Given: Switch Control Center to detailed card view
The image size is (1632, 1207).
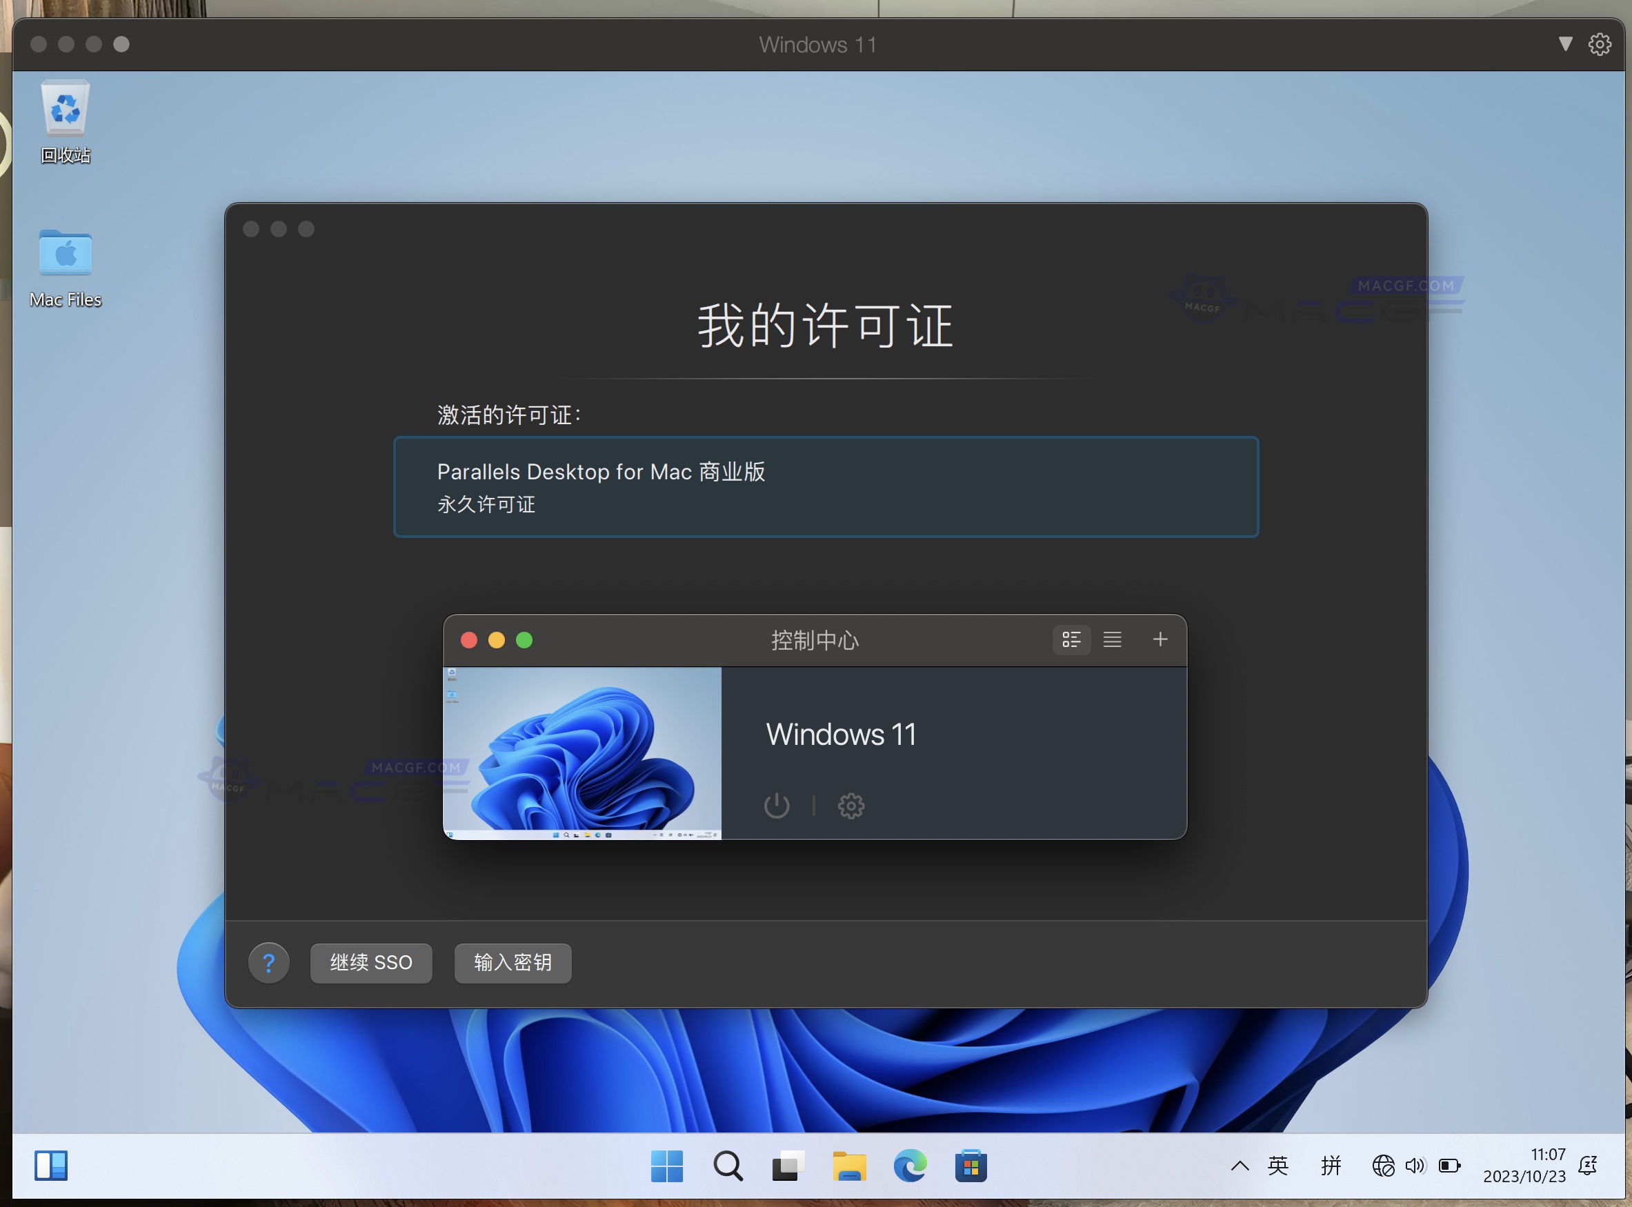Looking at the screenshot, I should click(1071, 639).
